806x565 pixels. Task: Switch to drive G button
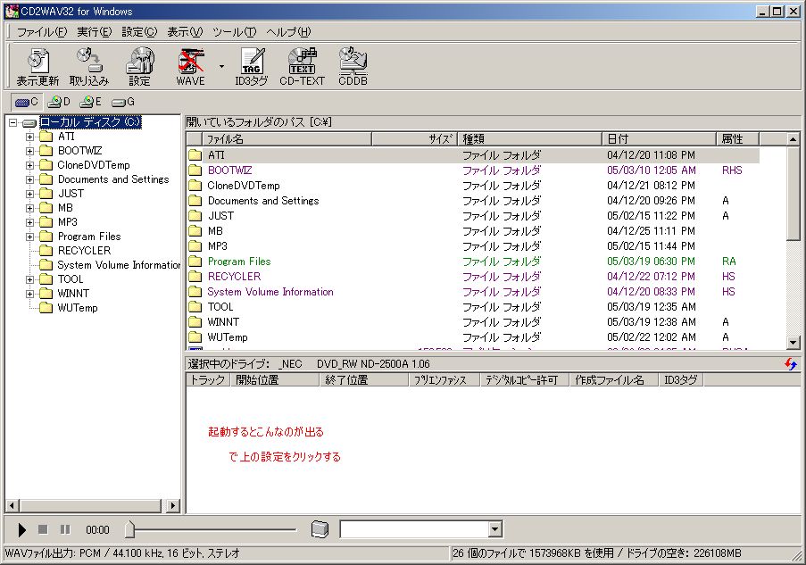click(x=123, y=102)
